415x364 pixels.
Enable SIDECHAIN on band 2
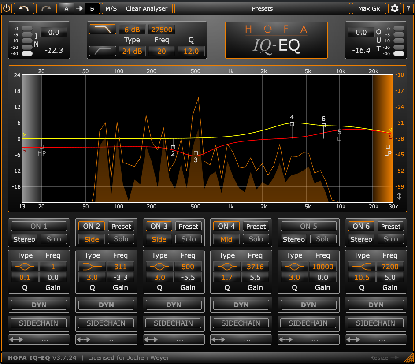pos(106,323)
